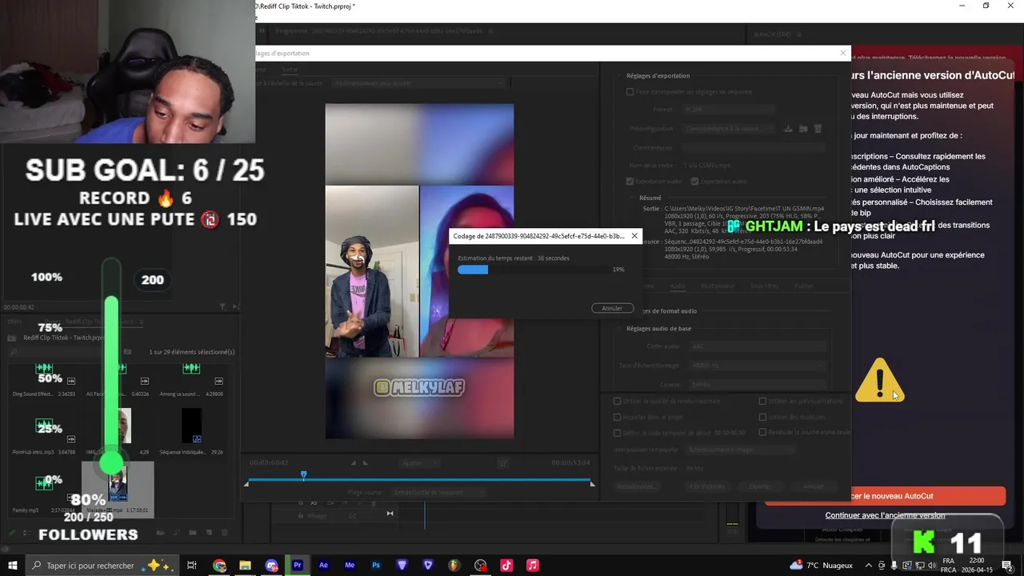The width and height of the screenshot is (1024, 576).
Task: Close the export settings window
Action: [842, 53]
